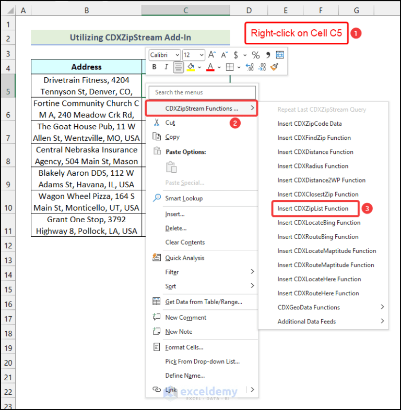
Task: Click in the Search the menus field
Action: pyautogui.click(x=202, y=92)
